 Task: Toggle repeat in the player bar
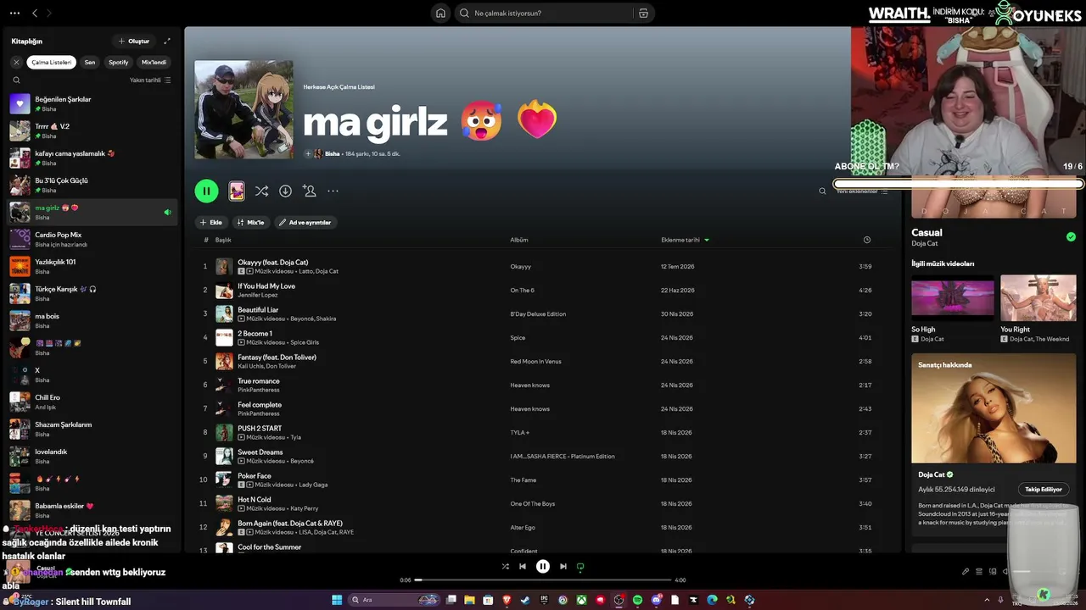pos(580,567)
